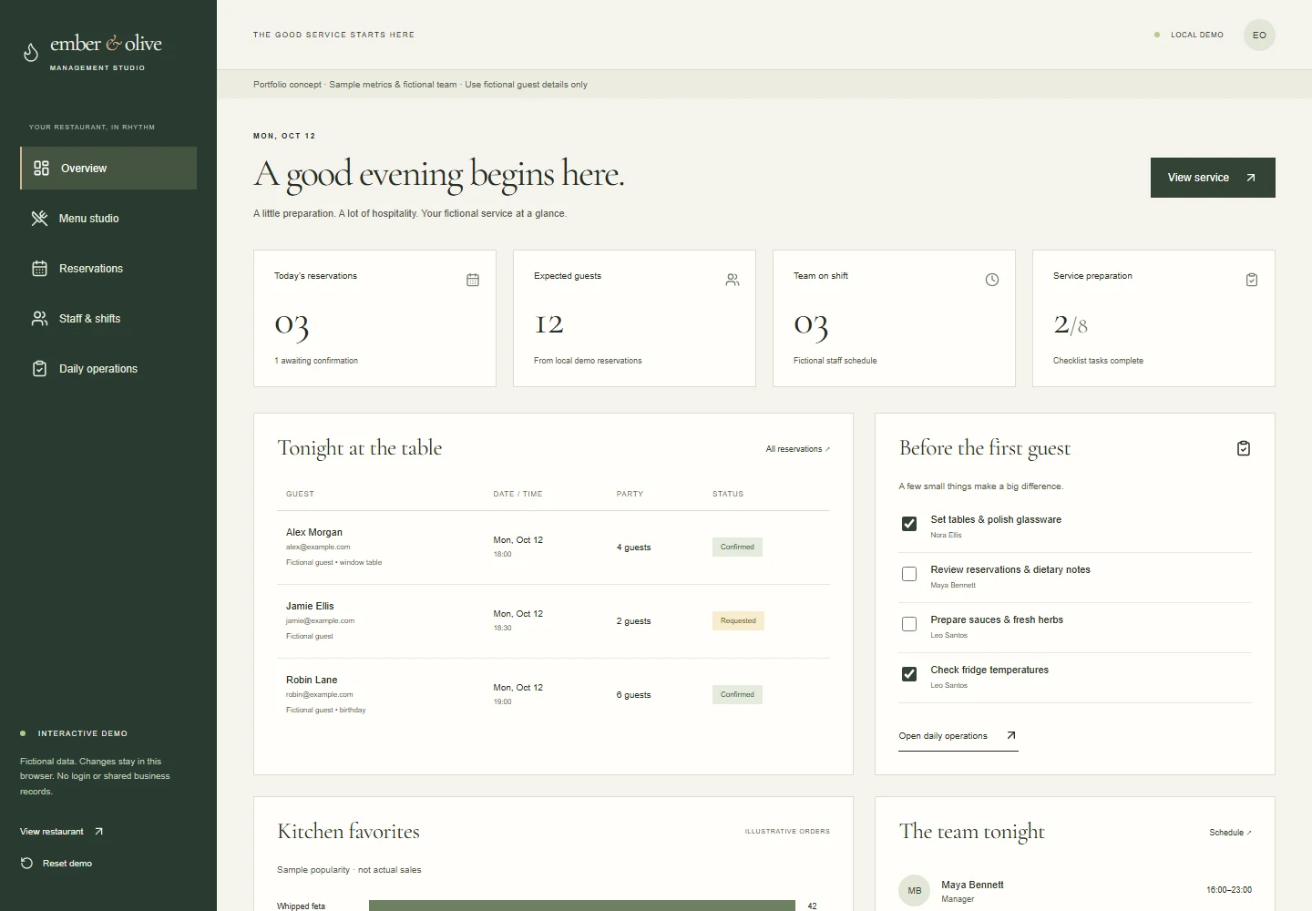Click the arrow icon on View service button
Viewport: 1312px width, 911px height.
1251,178
